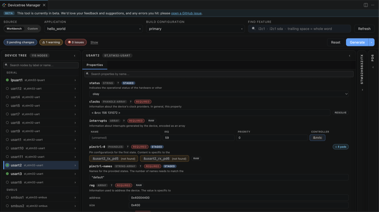Toggle the usart1 node status circle

point(7,140)
